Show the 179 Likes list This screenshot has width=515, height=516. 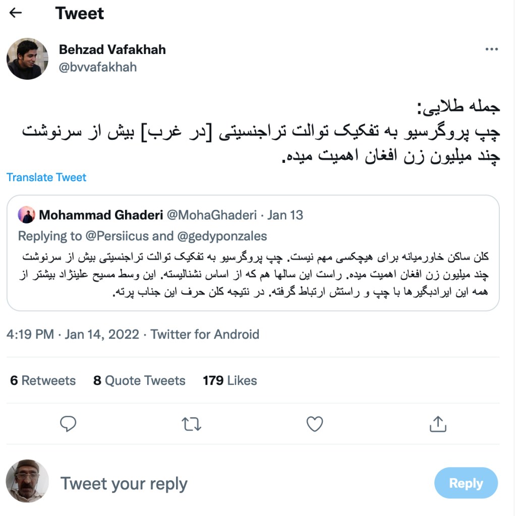[x=230, y=380]
